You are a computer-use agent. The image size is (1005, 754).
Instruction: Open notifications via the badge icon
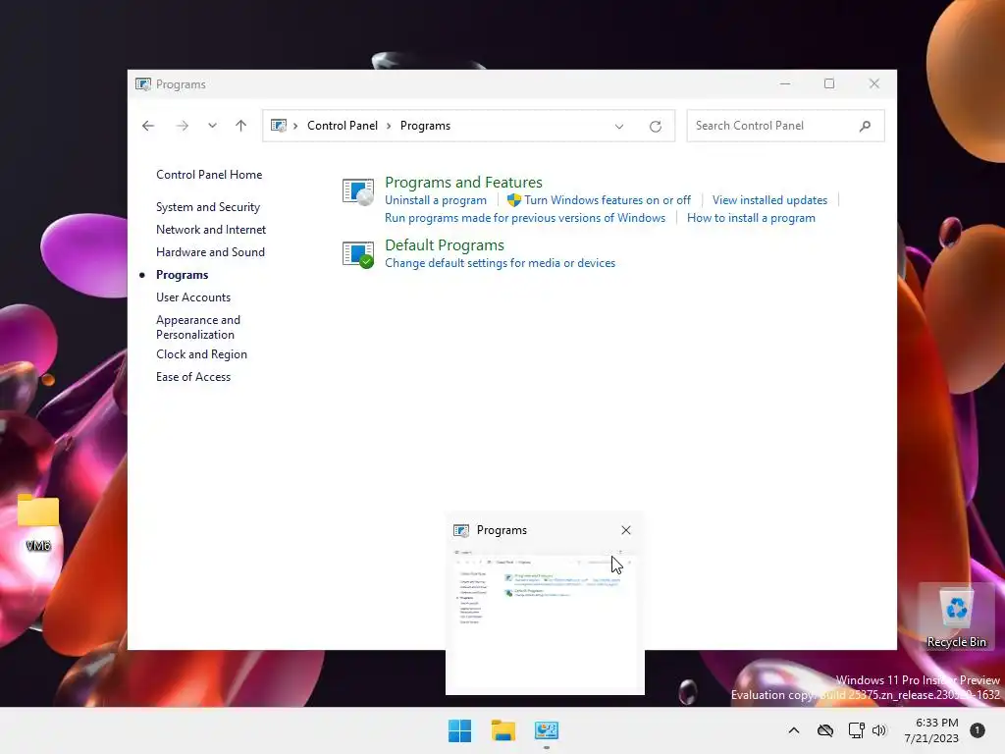tap(978, 730)
